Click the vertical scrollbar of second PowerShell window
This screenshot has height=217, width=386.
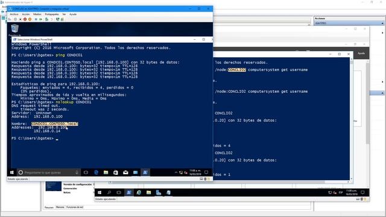(x=351, y=119)
